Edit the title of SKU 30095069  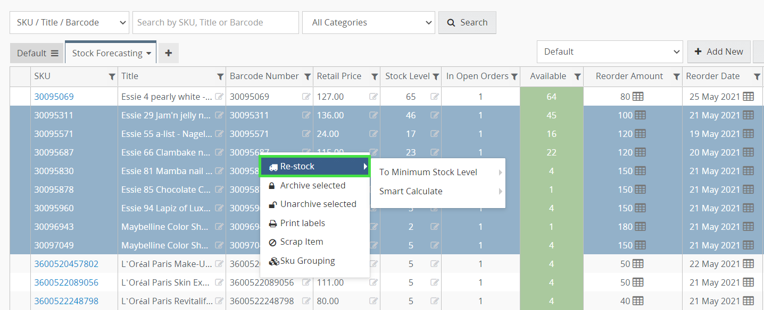(219, 97)
